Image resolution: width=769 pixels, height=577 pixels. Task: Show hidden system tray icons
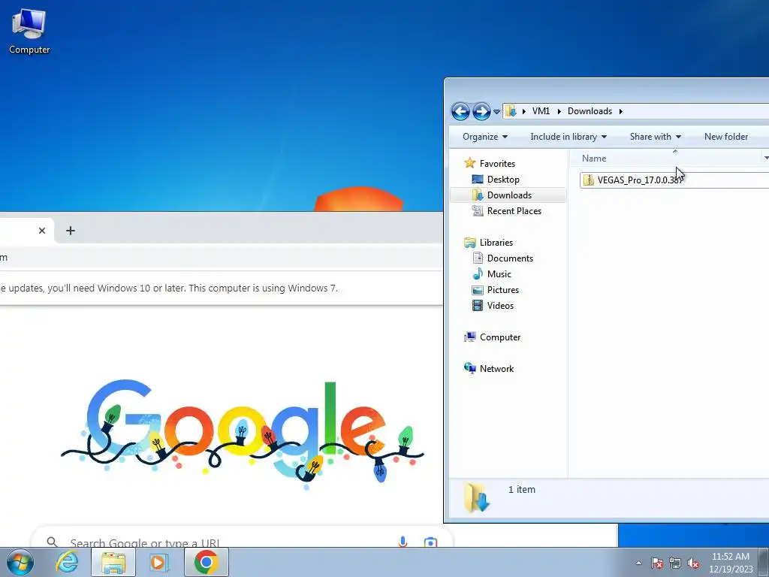click(638, 563)
